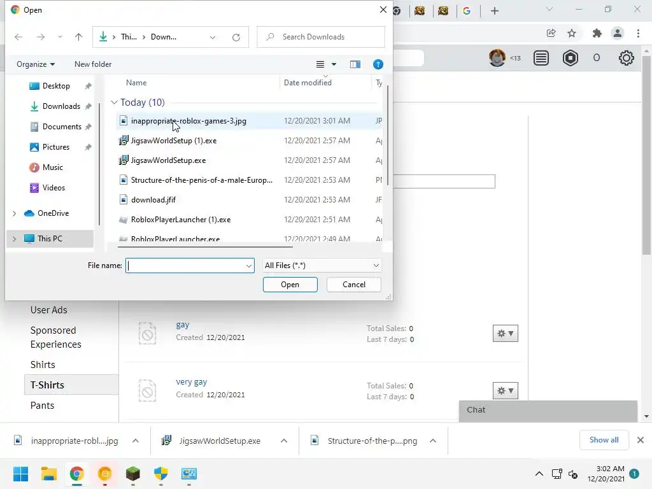
Task: Open Chrome extensions puzzle icon
Action: click(x=597, y=33)
